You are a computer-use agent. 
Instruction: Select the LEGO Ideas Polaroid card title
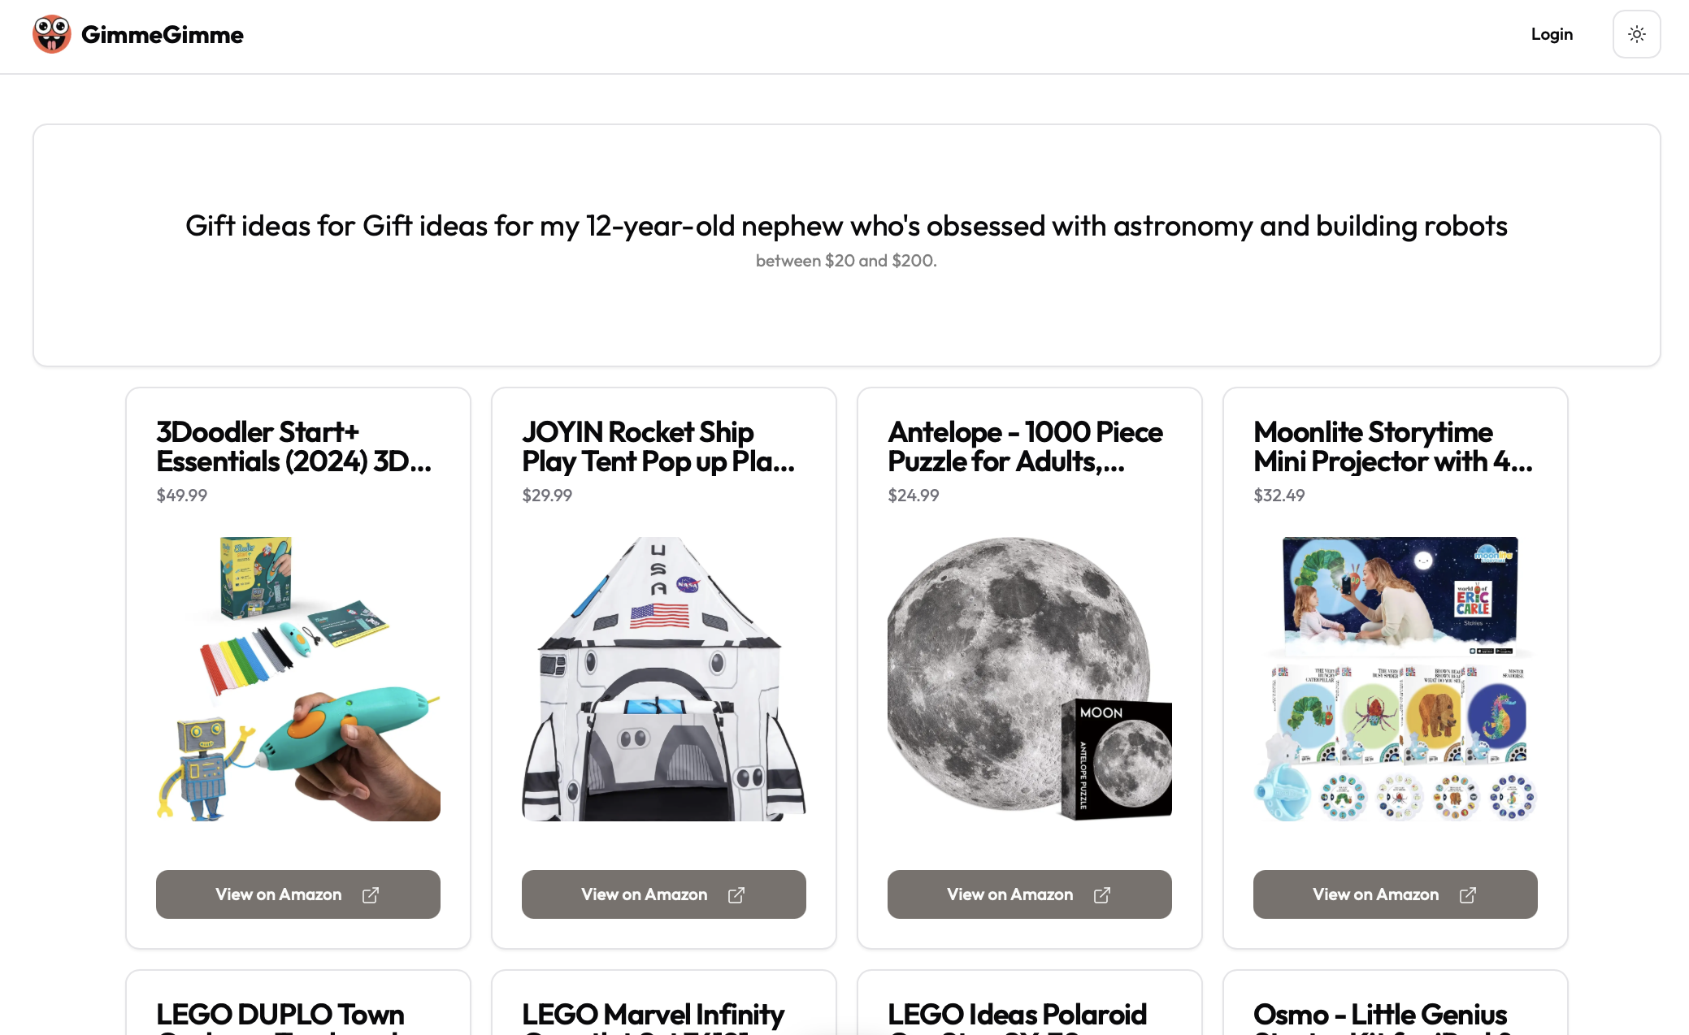(1017, 1019)
